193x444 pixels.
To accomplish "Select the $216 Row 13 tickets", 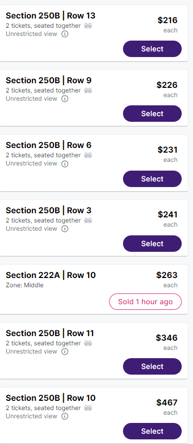I will (x=152, y=49).
